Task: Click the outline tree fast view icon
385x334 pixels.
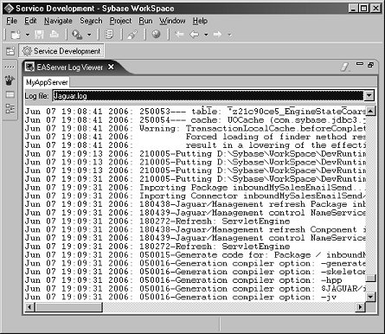Action: pyautogui.click(x=10, y=109)
